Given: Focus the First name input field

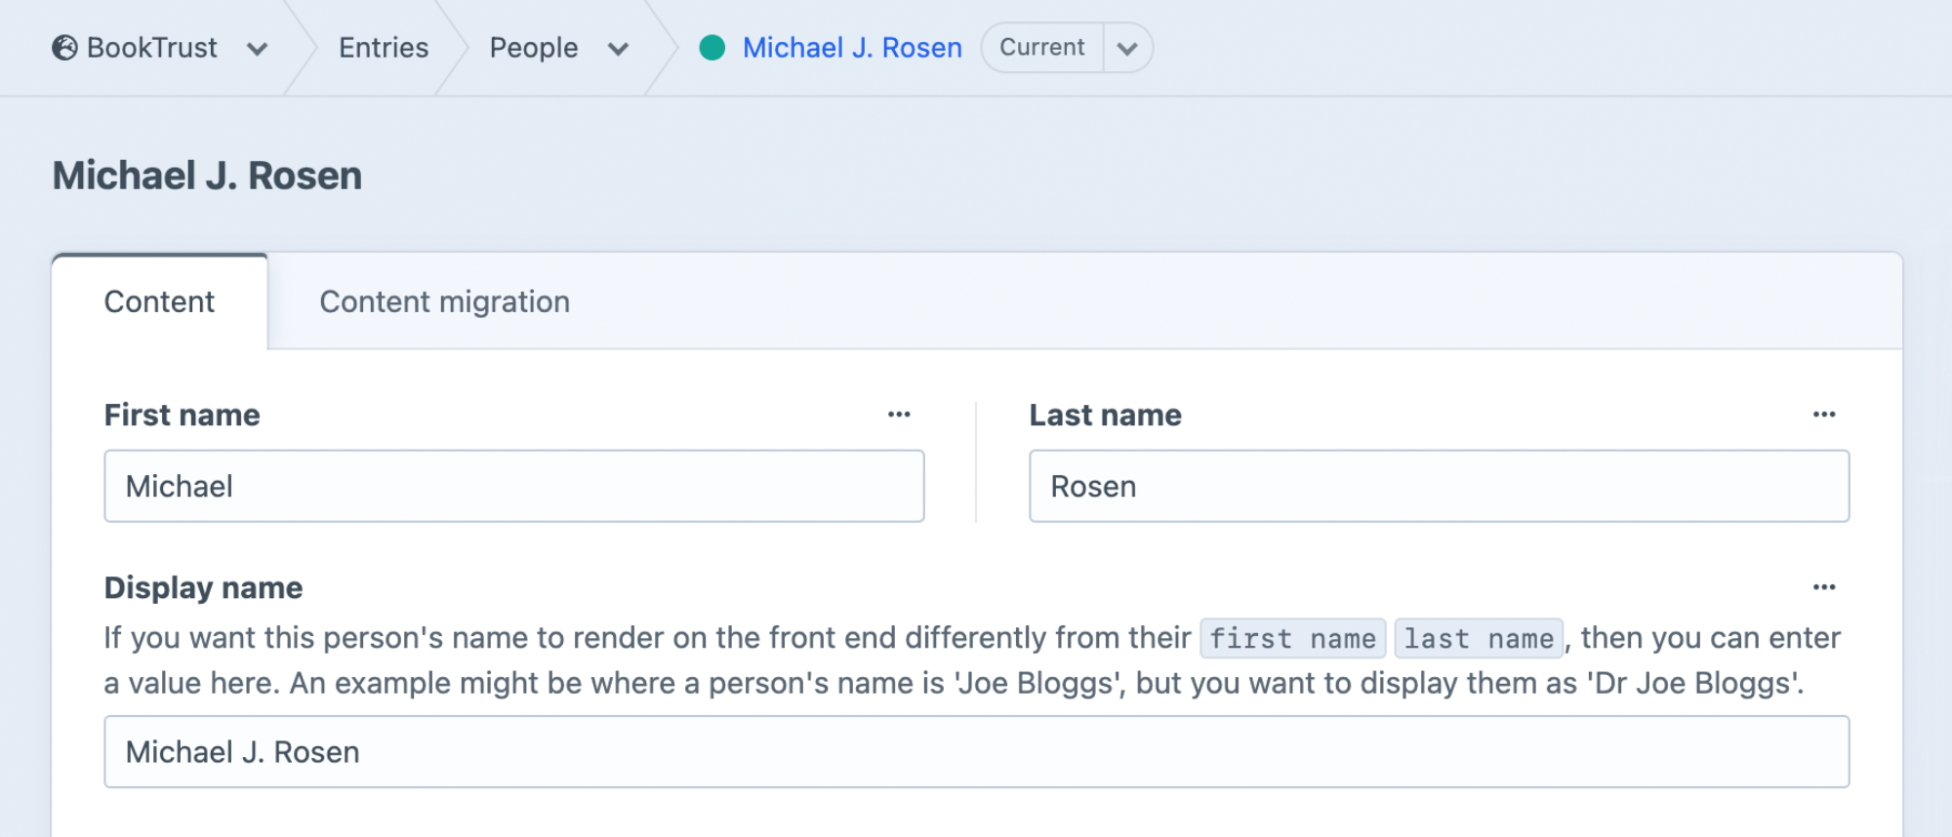Looking at the screenshot, I should 514,486.
